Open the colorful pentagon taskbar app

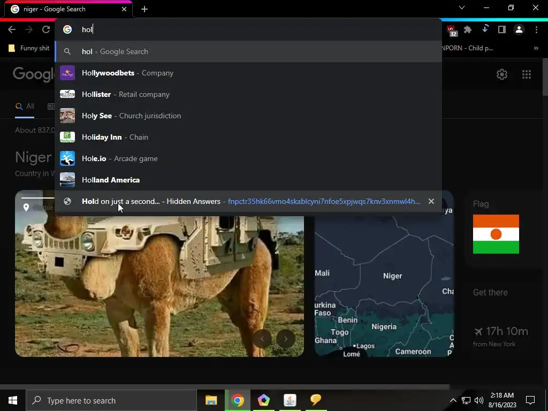click(x=263, y=400)
